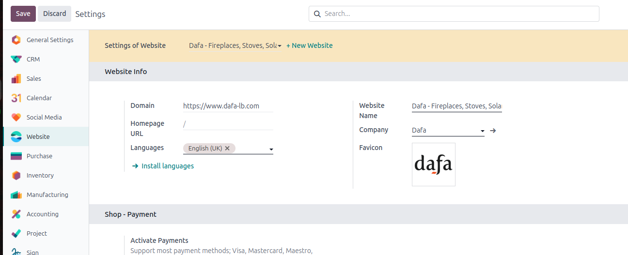The image size is (628, 255).
Task: Click the Languages field label
Action: (x=147, y=148)
